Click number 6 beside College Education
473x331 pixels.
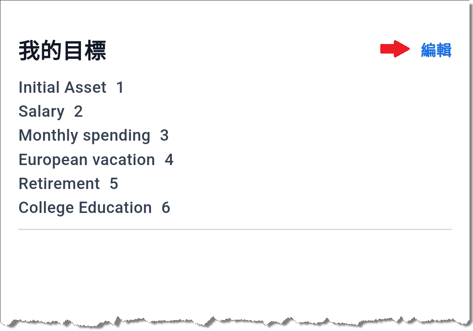click(166, 208)
